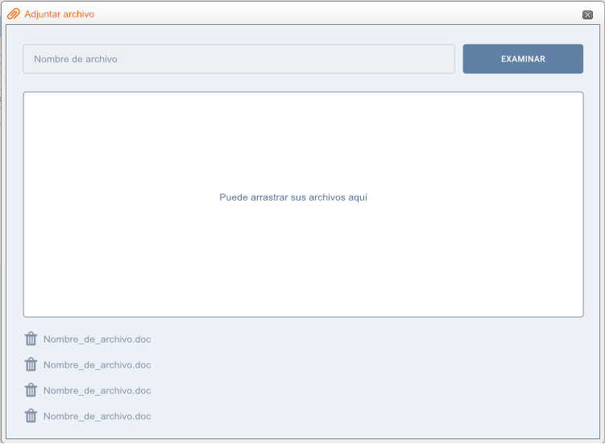Click the EXAMINAR browse button
The image size is (605, 444).
tap(523, 59)
